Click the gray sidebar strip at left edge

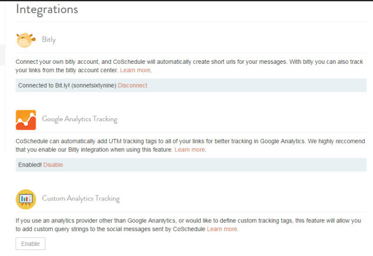2,55
